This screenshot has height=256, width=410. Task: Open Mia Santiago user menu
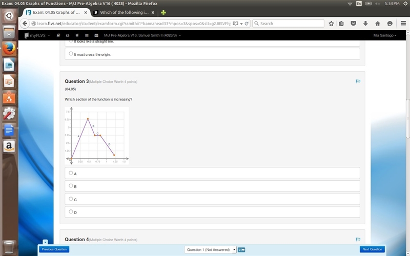pos(385,35)
